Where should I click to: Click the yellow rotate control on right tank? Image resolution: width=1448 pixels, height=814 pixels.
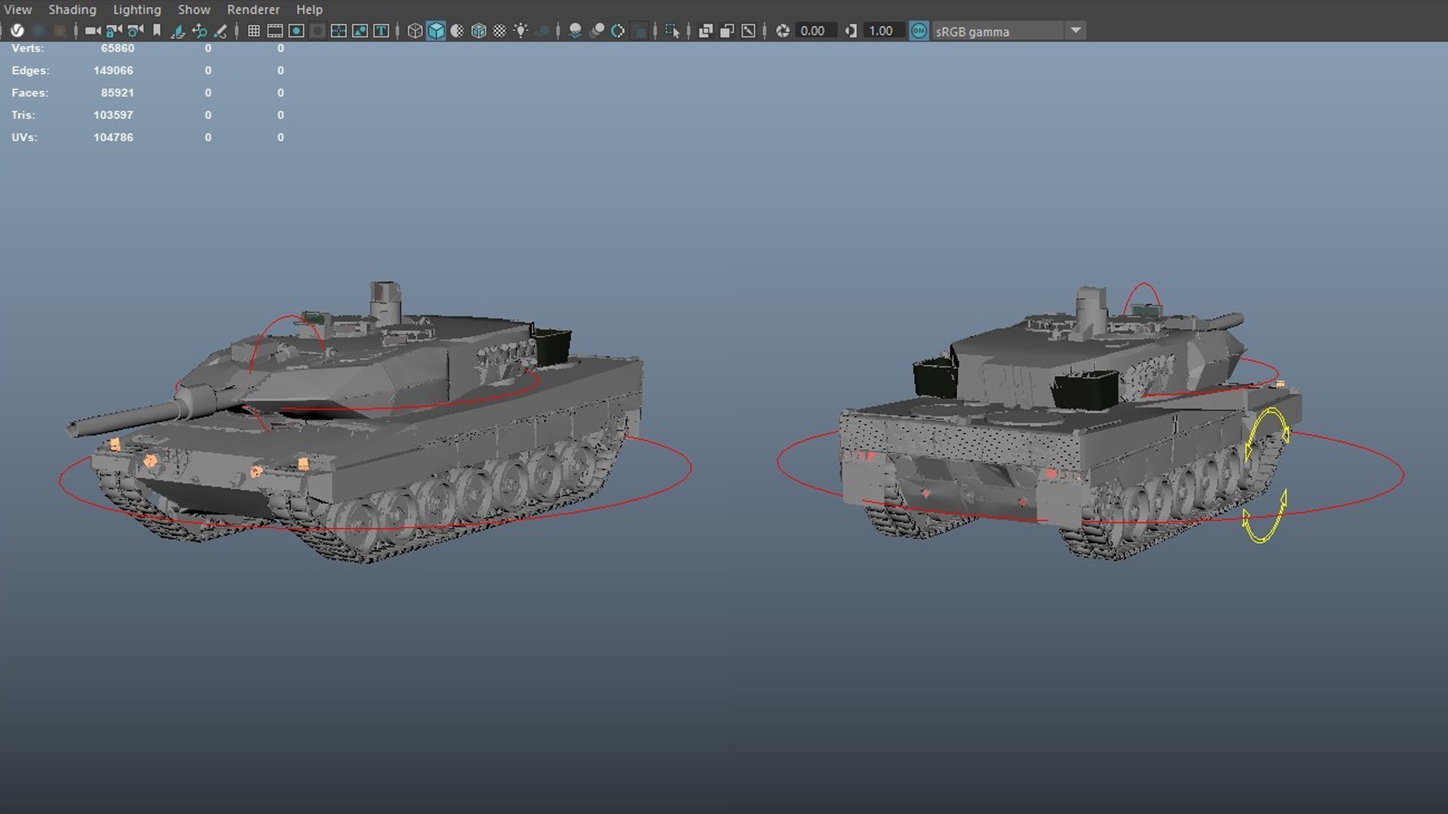click(1265, 475)
